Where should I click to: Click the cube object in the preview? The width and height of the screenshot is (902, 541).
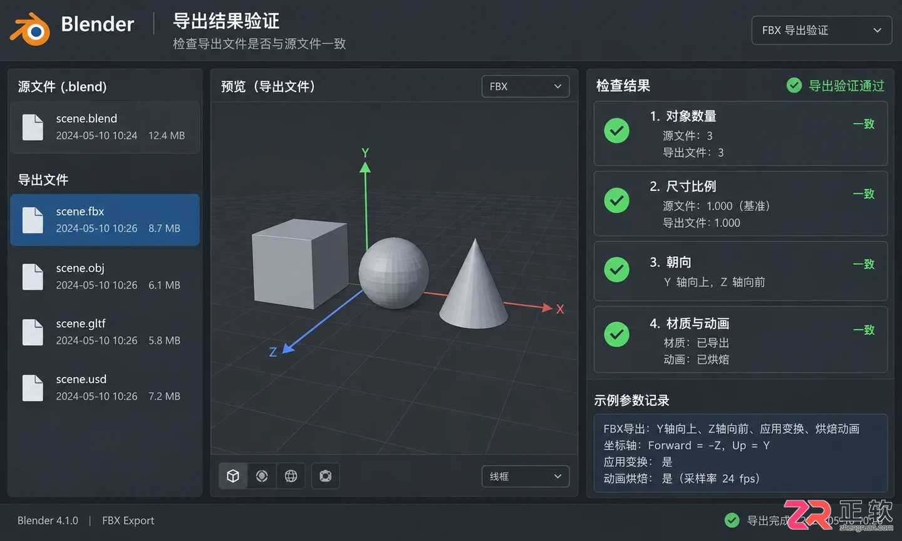click(299, 264)
